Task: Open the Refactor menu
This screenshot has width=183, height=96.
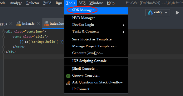Action: [x=33, y=3]
